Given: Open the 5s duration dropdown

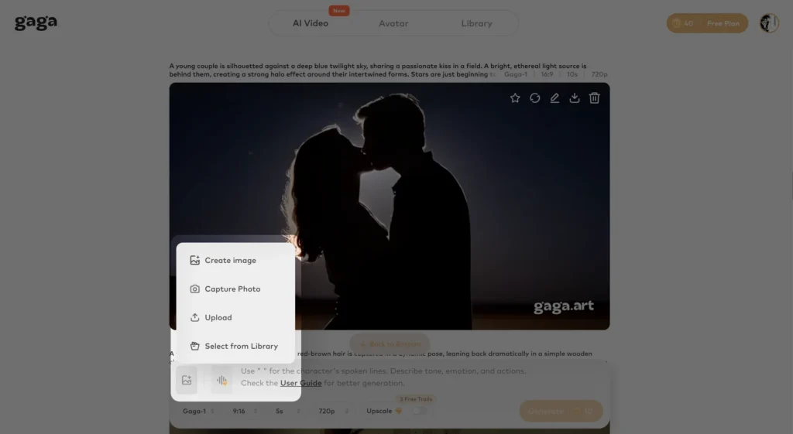Looking at the screenshot, I should [x=288, y=412].
